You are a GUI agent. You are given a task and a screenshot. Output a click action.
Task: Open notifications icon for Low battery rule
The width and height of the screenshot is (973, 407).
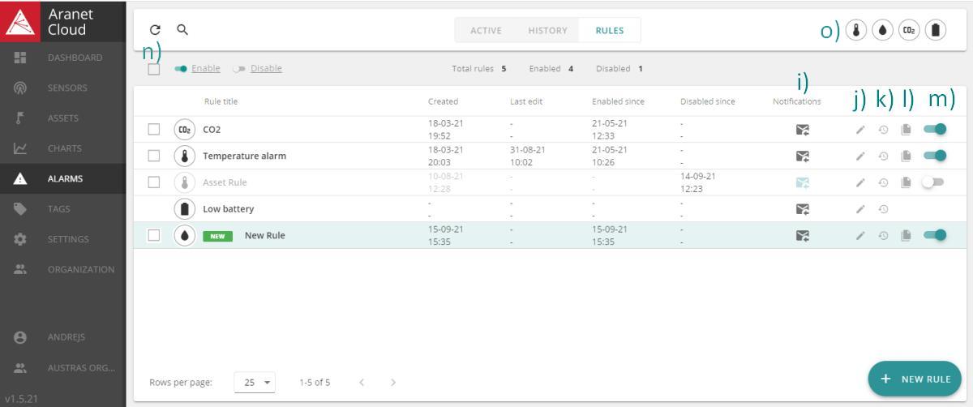click(x=803, y=208)
